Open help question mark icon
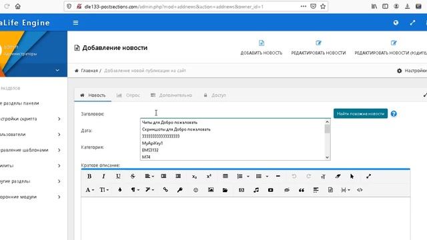The image size is (427, 240). (394, 114)
